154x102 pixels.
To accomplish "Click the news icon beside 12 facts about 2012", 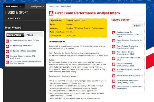I will click(7, 52).
